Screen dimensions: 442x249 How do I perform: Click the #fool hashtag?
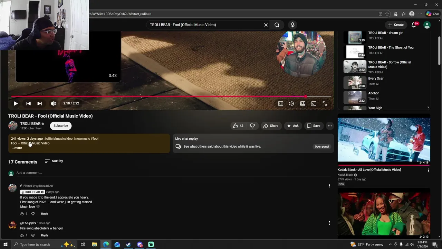[x=95, y=139]
